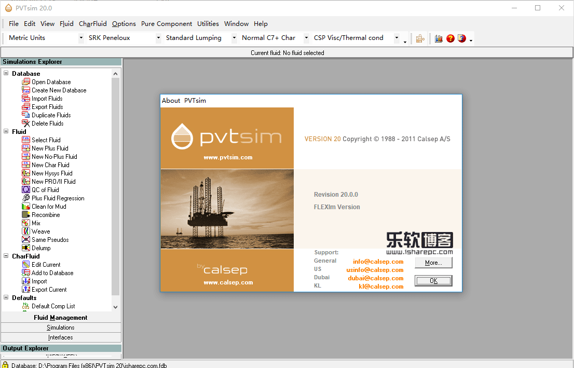Open the Window menu
Image resolution: width=574 pixels, height=368 pixels.
click(236, 24)
